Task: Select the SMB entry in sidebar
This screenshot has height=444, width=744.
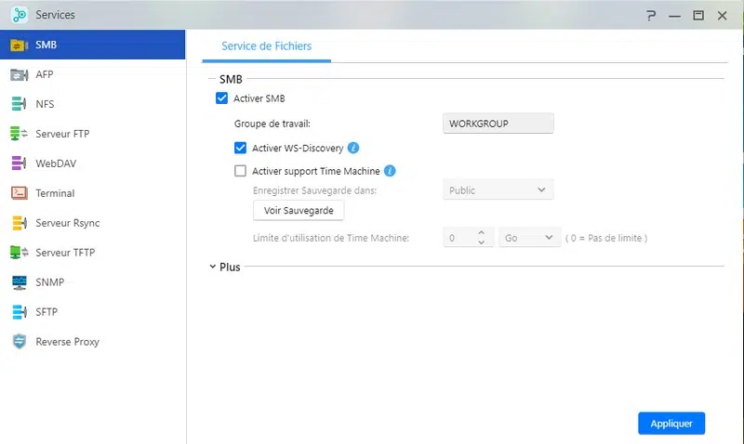Action: pos(92,45)
